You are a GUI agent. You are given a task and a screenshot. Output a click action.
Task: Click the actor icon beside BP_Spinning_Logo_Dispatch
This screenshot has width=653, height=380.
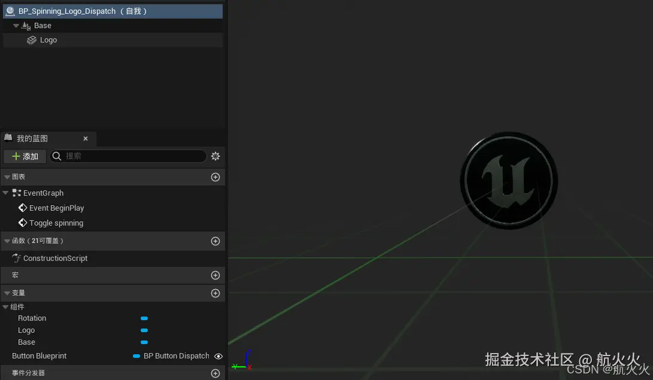(10, 11)
